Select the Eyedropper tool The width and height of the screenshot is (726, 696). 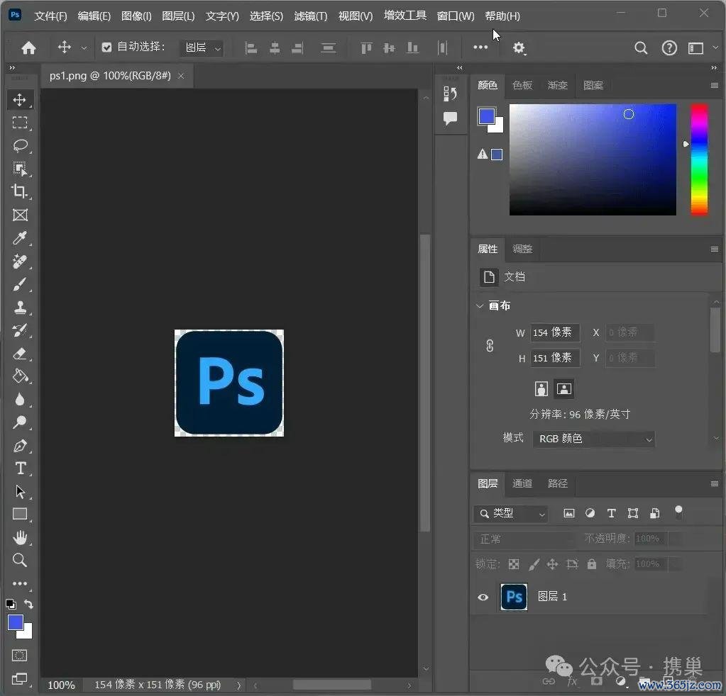click(x=20, y=238)
